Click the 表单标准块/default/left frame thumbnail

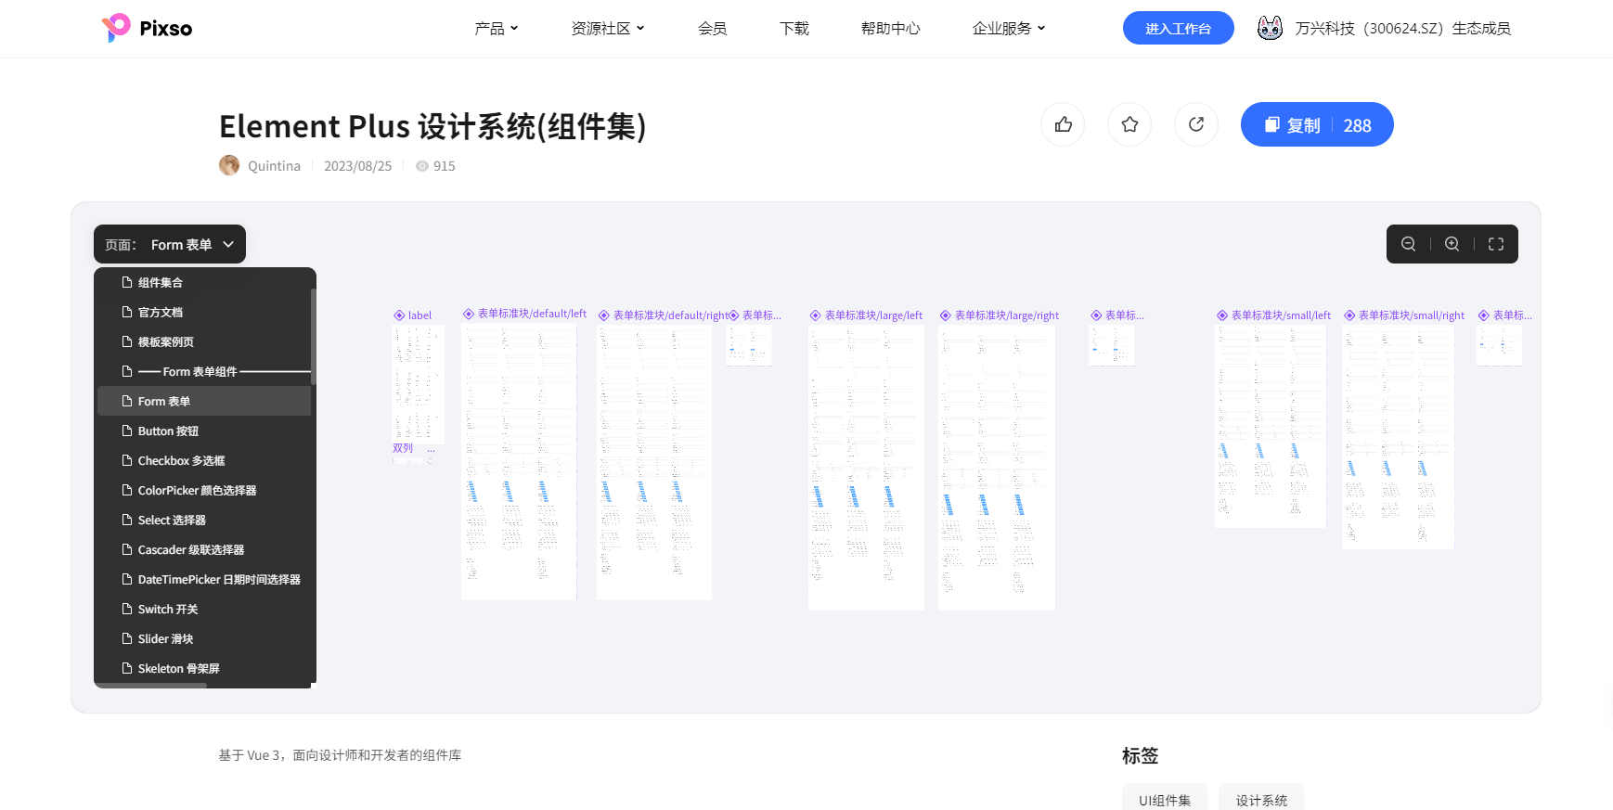click(519, 459)
